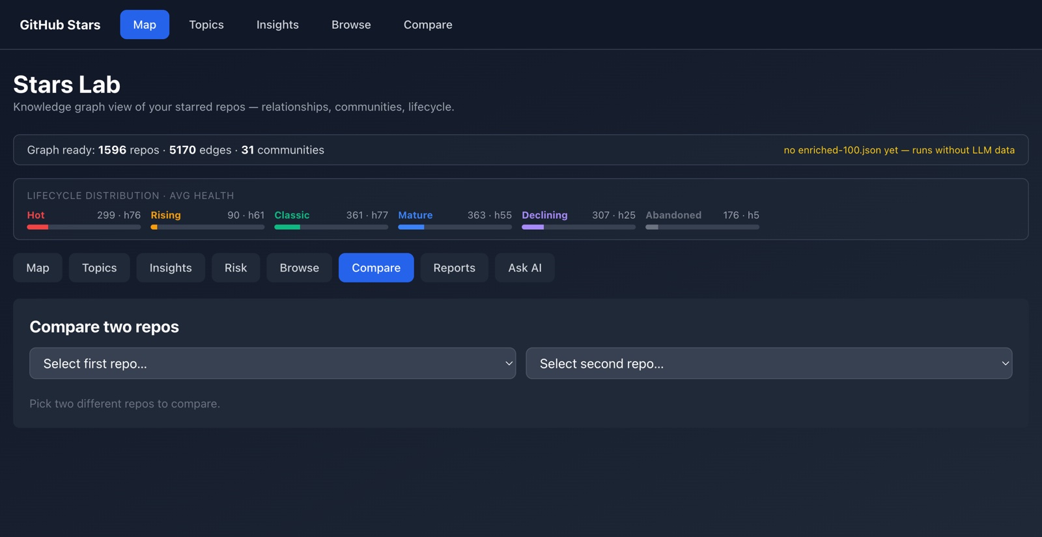Click the 'Graph ready: 1596 repos' status text

point(93,150)
